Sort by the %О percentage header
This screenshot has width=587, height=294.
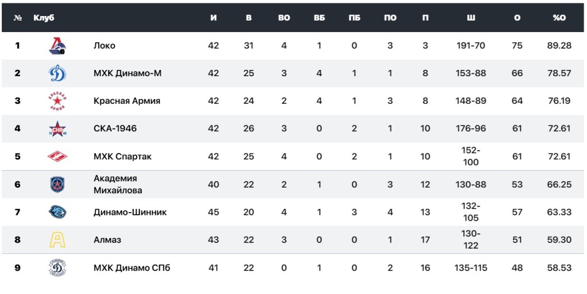point(559,18)
